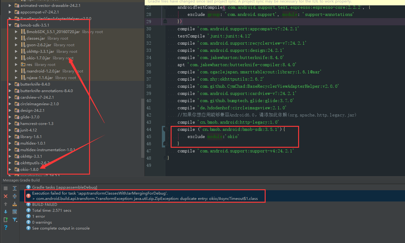Click the library icon of okio-1.8.0
The image size is (405, 243).
tap(17, 170)
